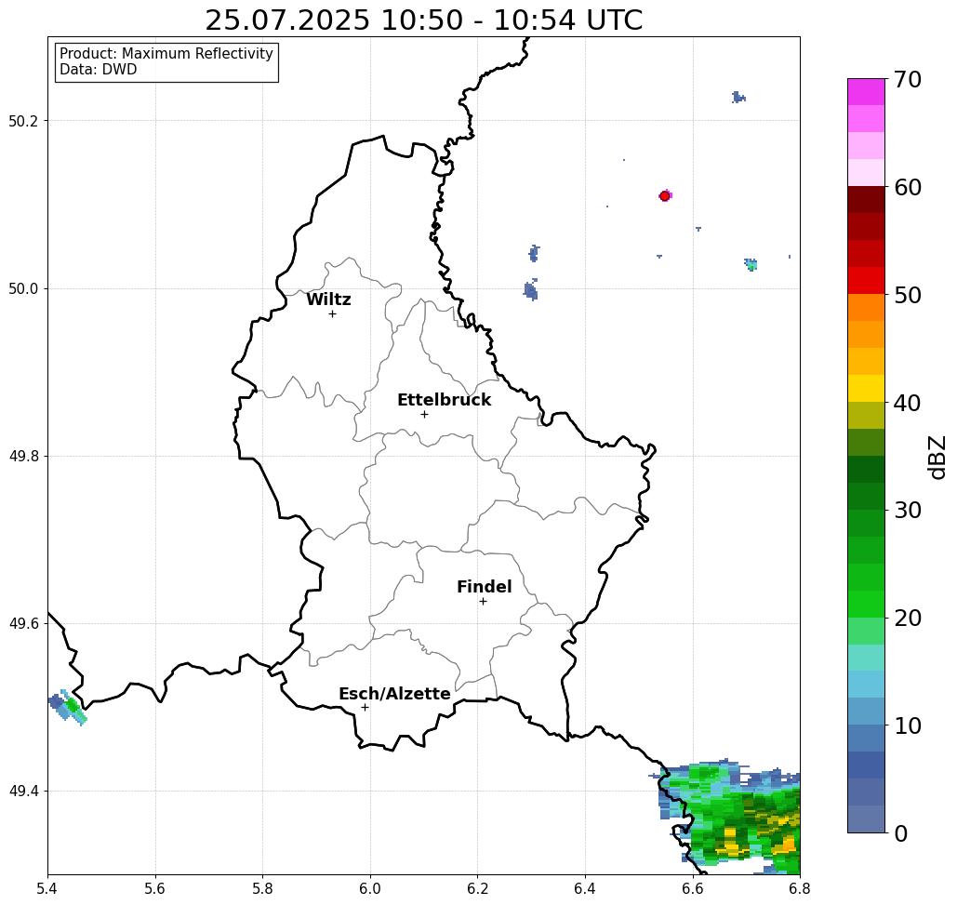
Task: Click the latitude axis label 49.6
Action: click(x=23, y=624)
